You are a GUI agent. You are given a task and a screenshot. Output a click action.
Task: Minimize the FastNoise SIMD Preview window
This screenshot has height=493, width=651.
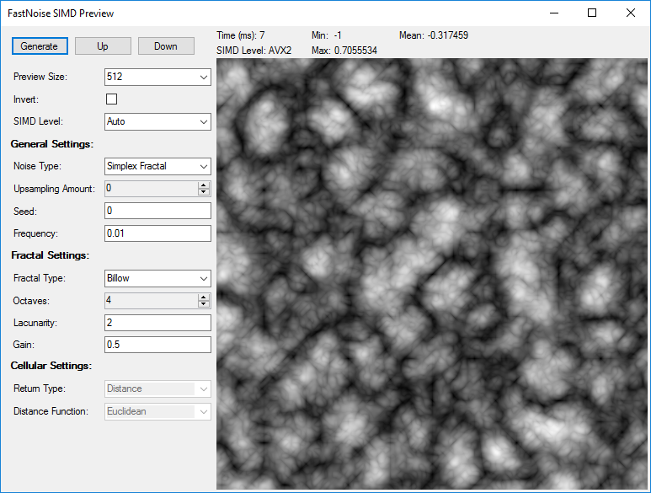click(x=554, y=13)
